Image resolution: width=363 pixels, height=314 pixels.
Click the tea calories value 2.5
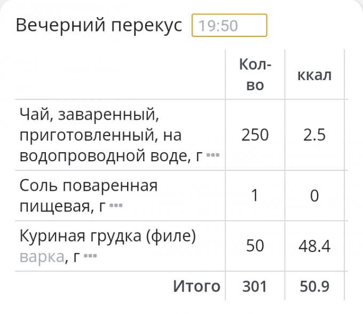coord(314,135)
